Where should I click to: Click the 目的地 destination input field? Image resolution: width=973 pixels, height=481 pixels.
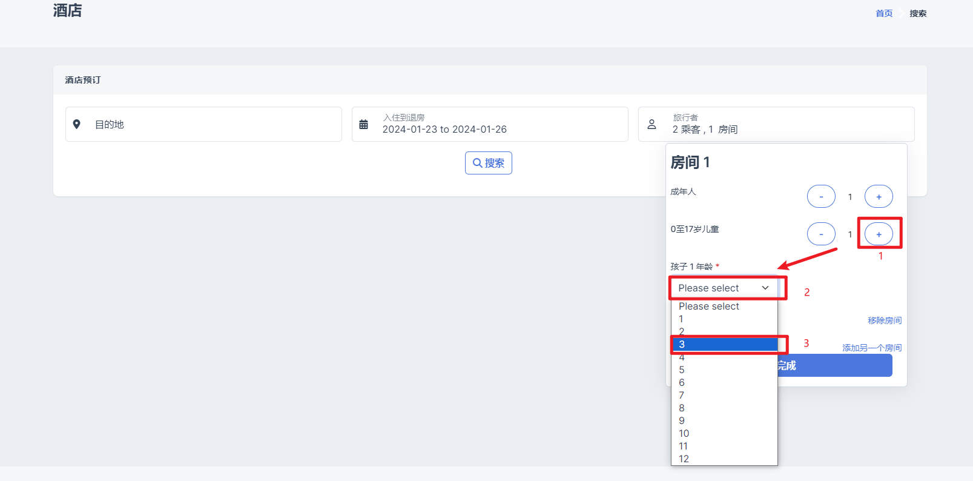[212, 124]
